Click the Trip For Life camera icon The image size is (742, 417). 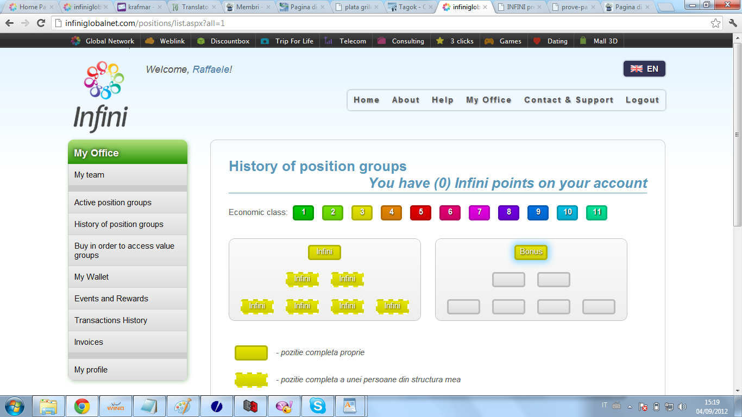click(265, 41)
